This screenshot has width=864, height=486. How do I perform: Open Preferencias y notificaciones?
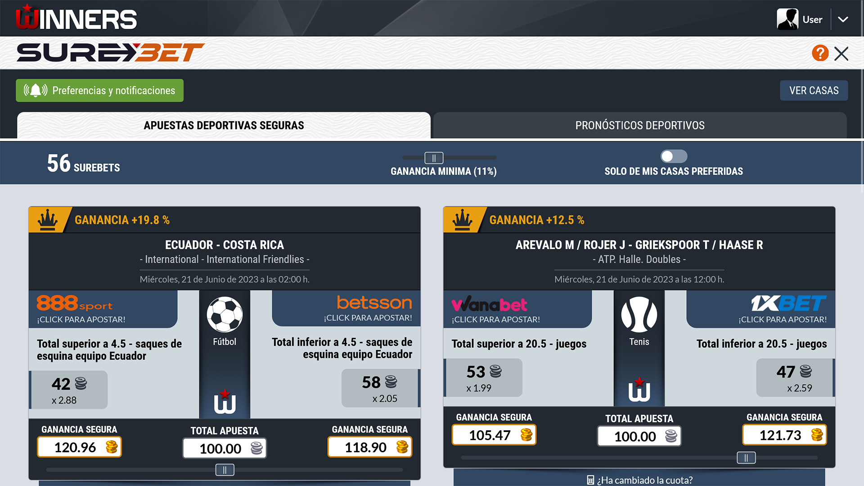(99, 90)
